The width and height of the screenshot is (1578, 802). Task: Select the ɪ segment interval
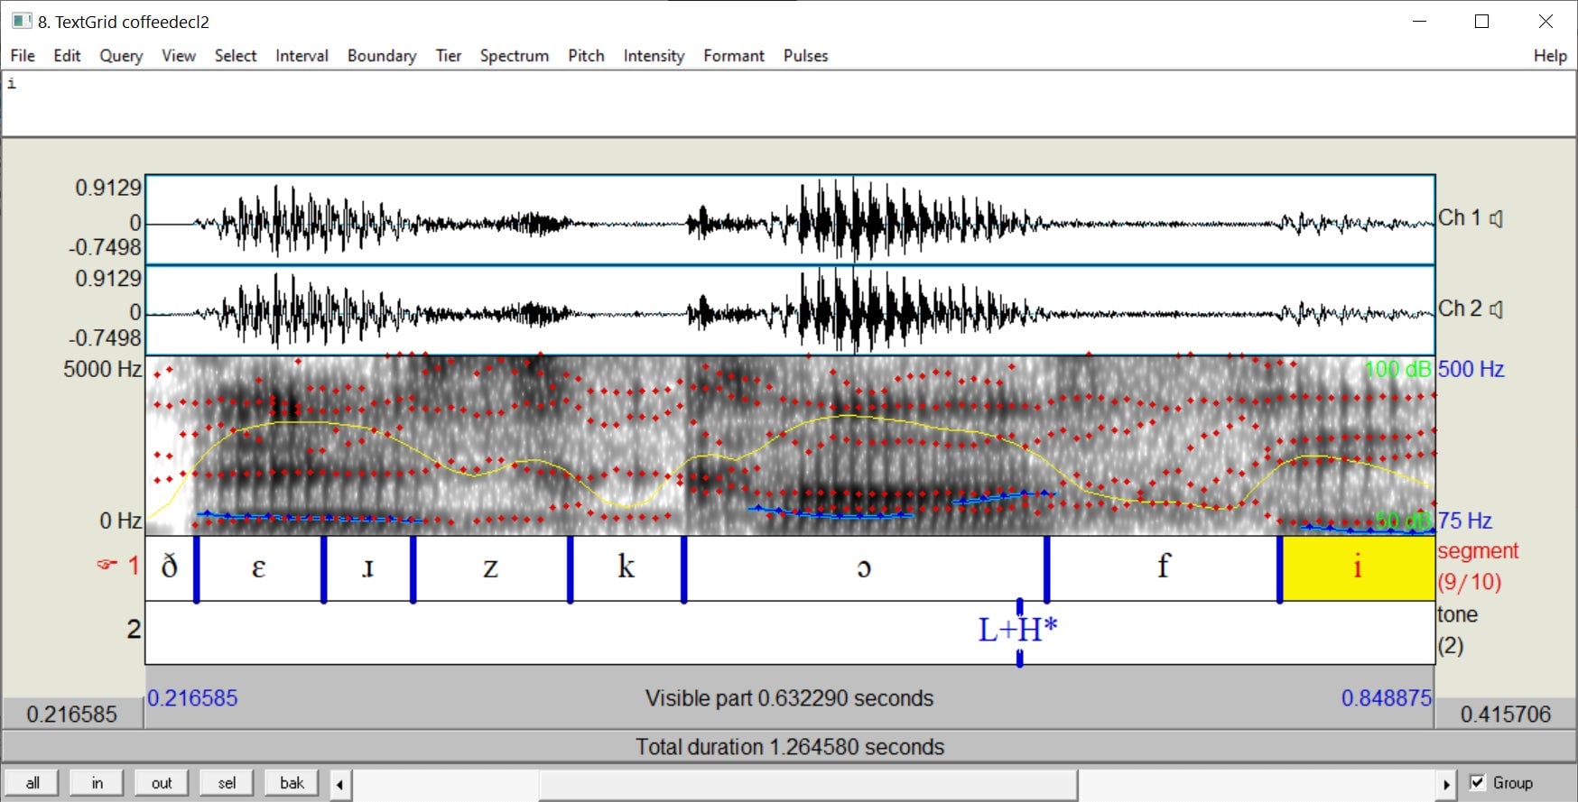click(367, 568)
